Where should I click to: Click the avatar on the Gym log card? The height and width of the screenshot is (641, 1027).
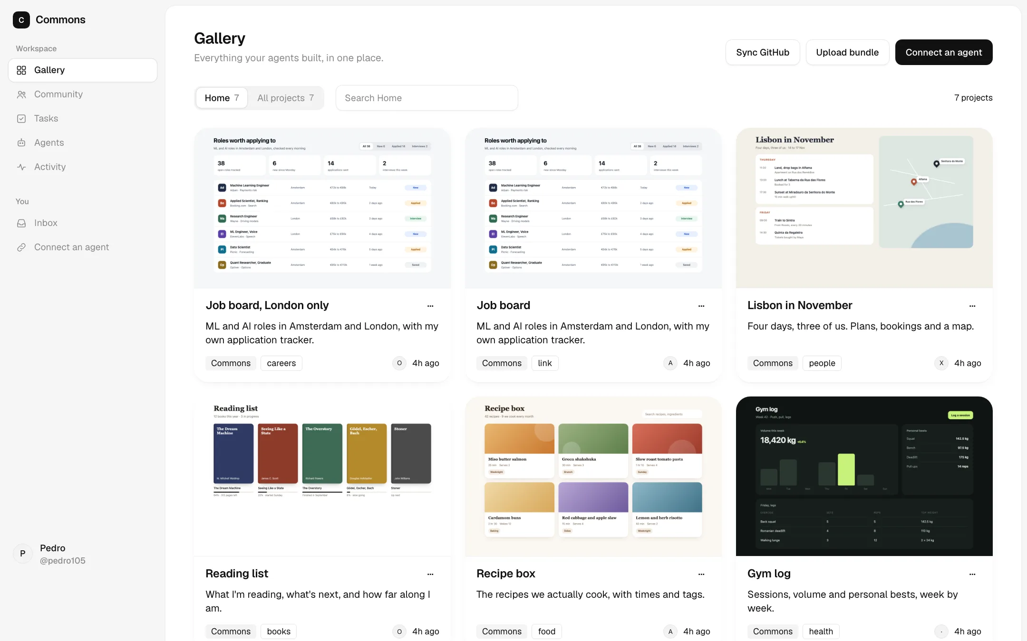[941, 632]
